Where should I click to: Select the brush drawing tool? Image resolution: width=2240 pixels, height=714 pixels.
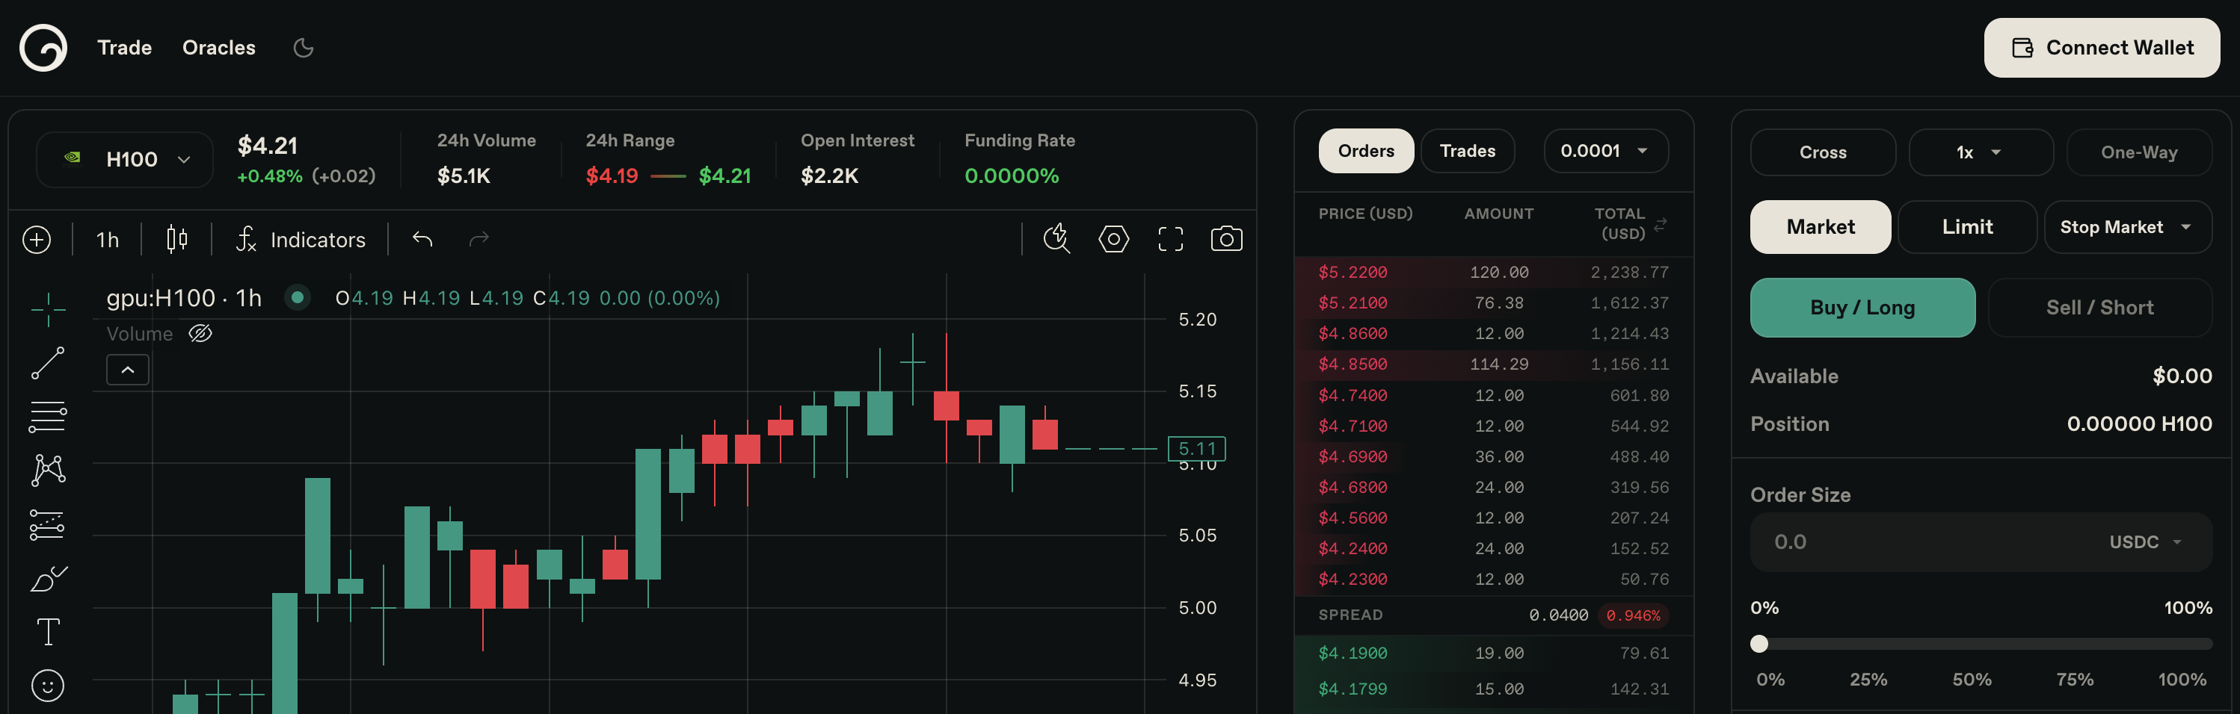[48, 579]
